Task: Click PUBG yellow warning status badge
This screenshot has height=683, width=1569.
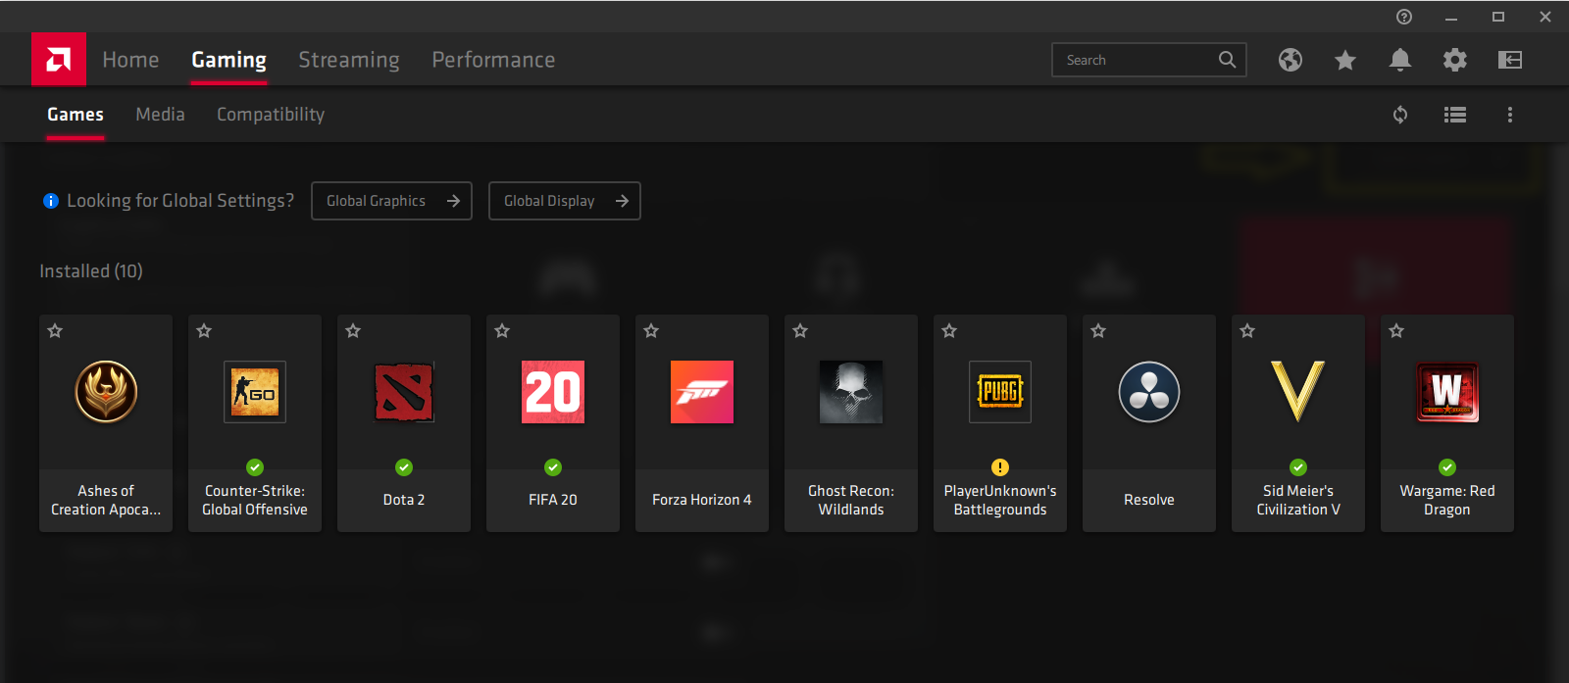Action: pyautogui.click(x=1000, y=467)
